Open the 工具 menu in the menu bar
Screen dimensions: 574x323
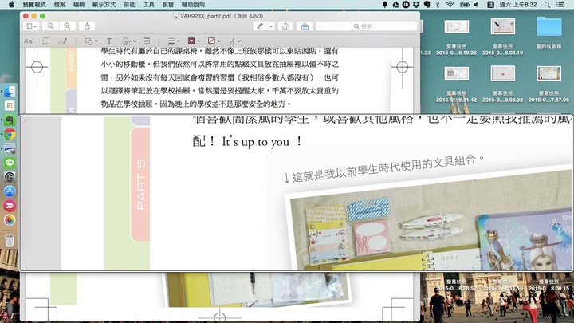(148, 5)
